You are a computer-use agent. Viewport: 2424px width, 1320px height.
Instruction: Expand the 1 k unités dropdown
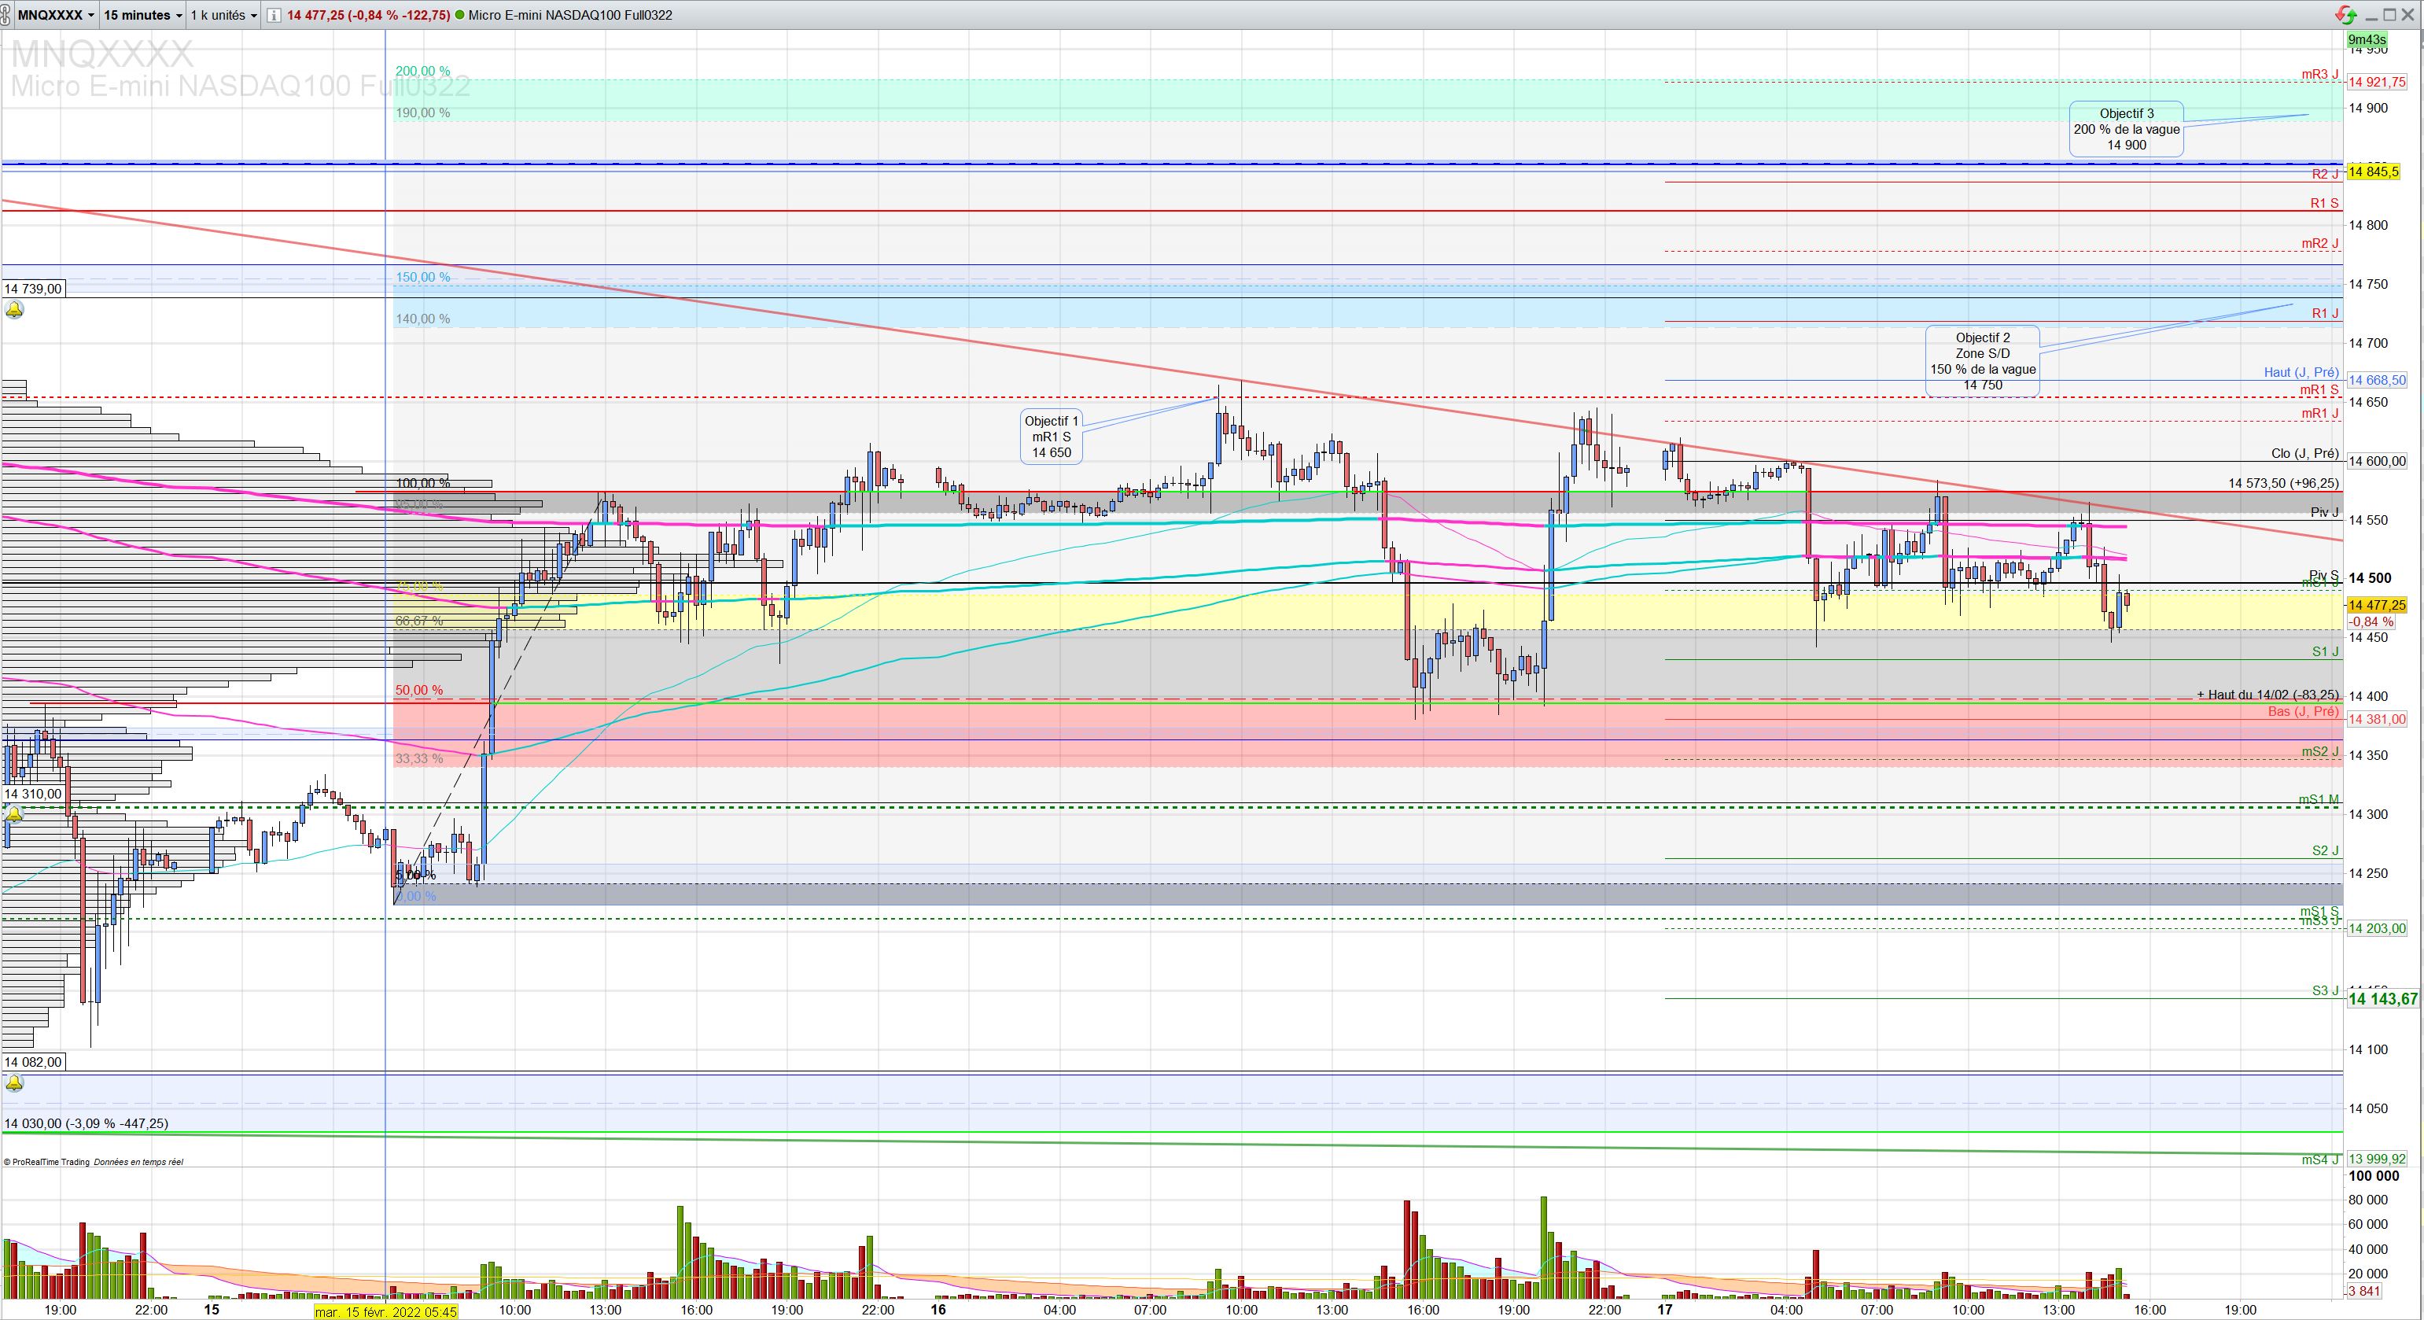tap(223, 15)
